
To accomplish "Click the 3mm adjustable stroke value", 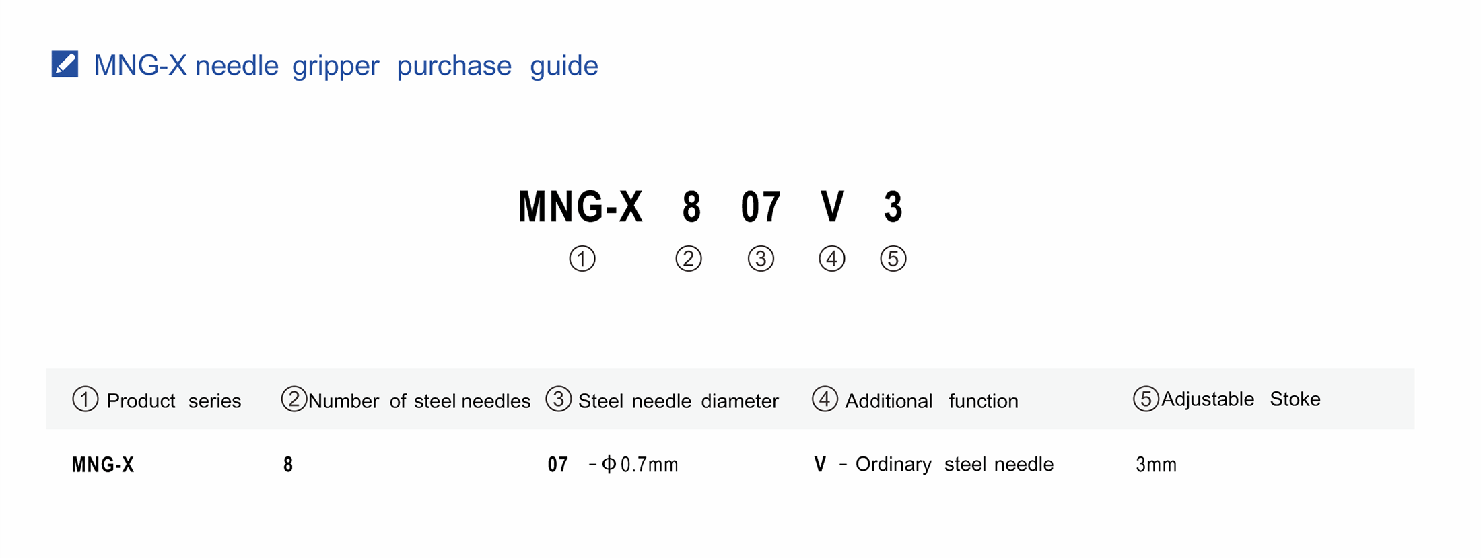I will [x=1156, y=465].
